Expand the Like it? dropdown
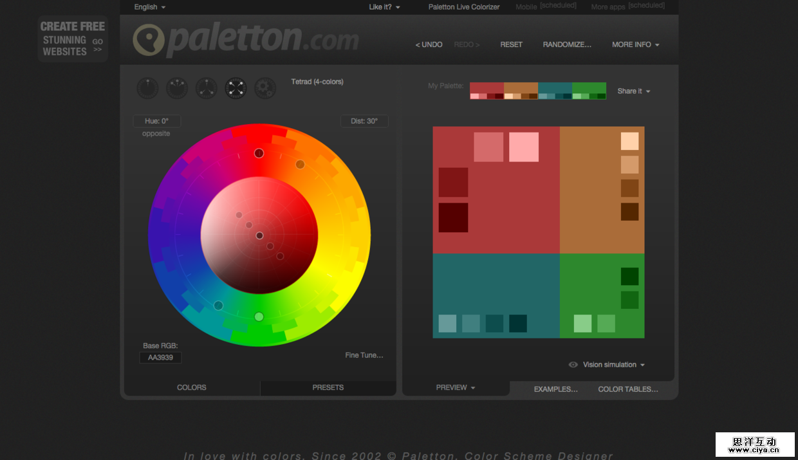Viewport: 798px width, 460px height. (384, 7)
